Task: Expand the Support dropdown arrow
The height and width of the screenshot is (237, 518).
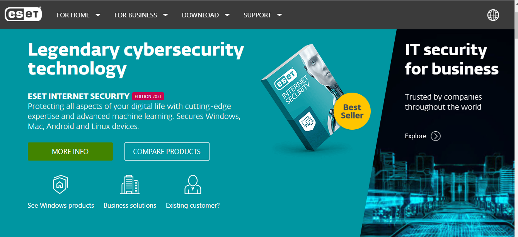Action: pyautogui.click(x=279, y=15)
